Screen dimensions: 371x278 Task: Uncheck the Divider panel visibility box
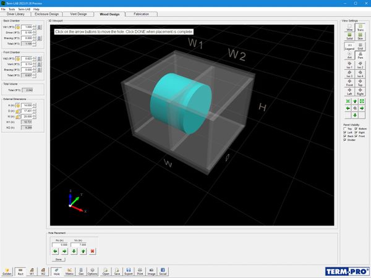(x=345, y=140)
